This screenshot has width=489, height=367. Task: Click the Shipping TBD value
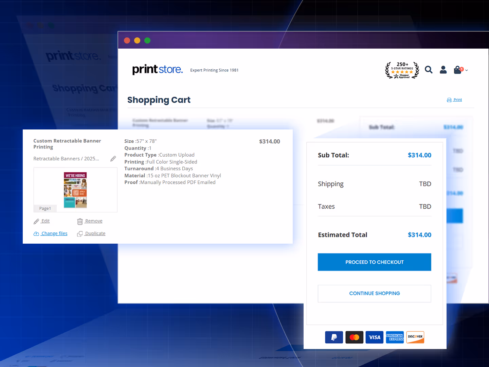pyautogui.click(x=425, y=184)
